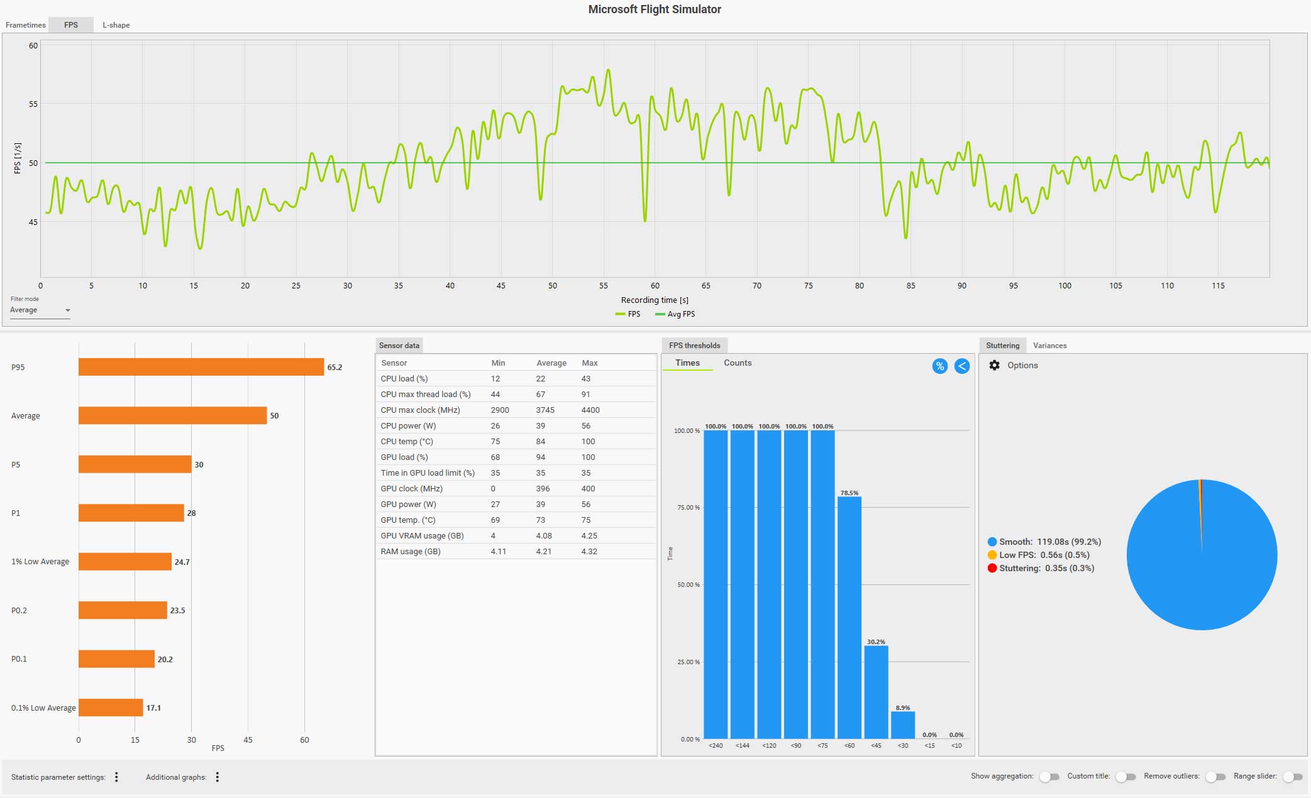Viewport: 1311px width, 798px height.
Task: Toggle the Custom title switch
Action: [x=1125, y=777]
